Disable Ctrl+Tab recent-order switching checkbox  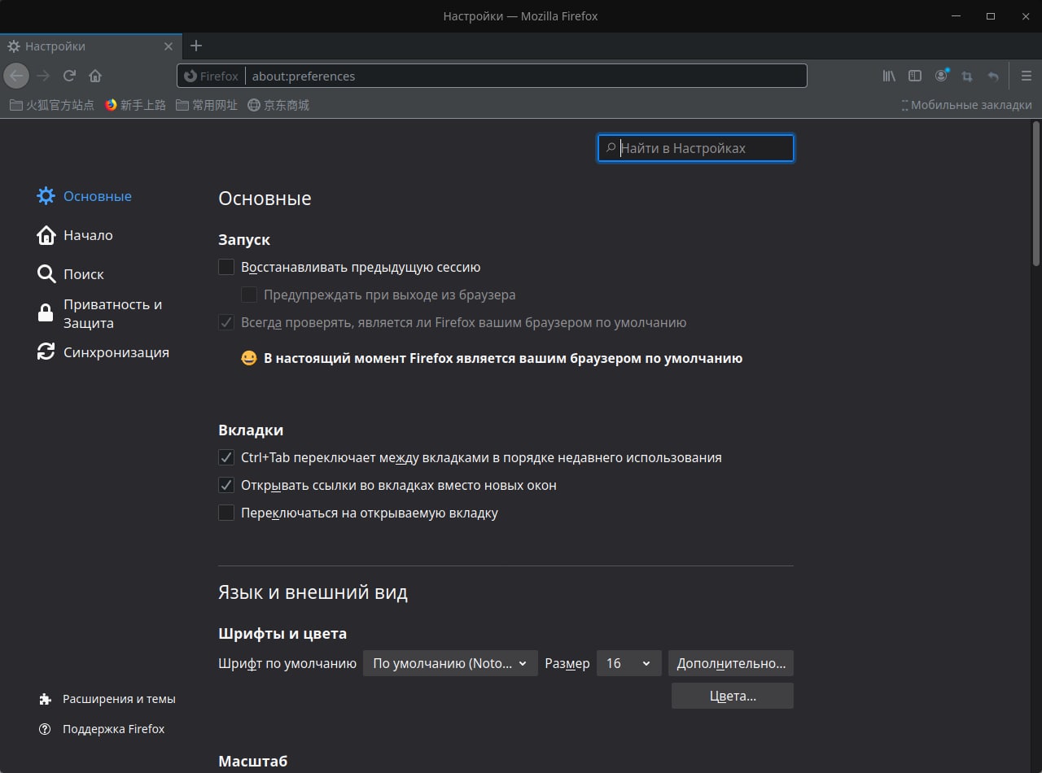[226, 457]
